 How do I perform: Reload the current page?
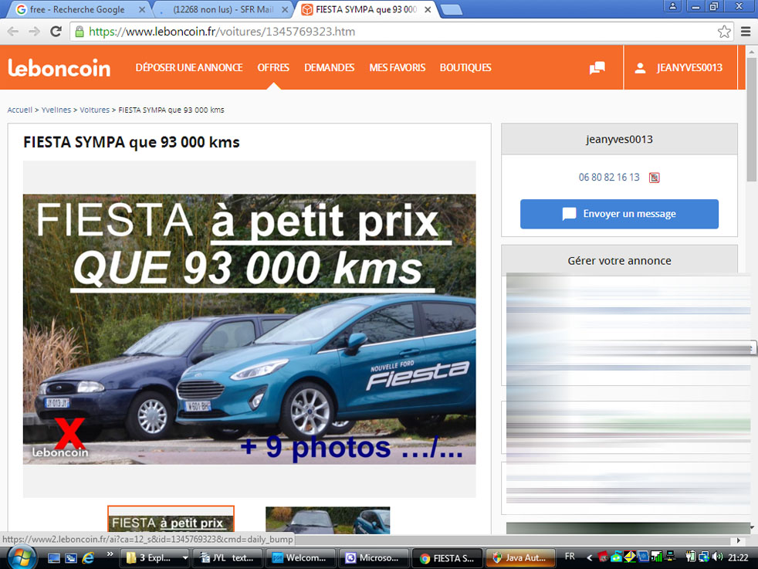coord(56,32)
